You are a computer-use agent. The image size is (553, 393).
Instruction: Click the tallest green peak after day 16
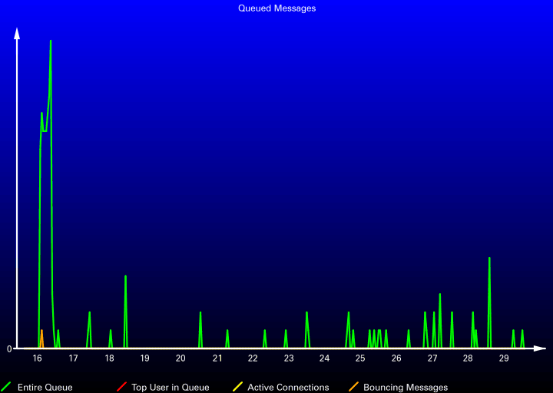(51, 41)
